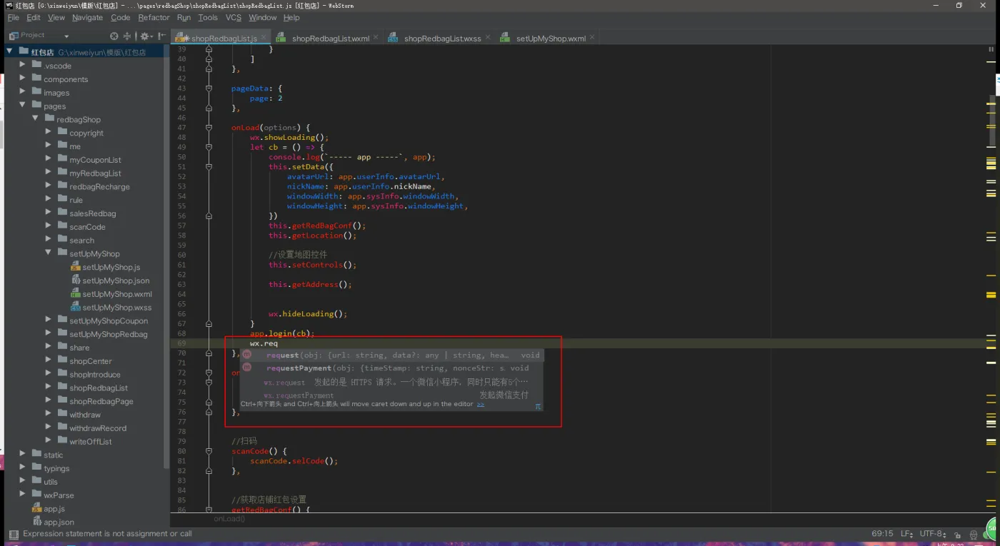Expand the shopRedbagList folder arrow
The height and width of the screenshot is (546, 1000).
49,388
